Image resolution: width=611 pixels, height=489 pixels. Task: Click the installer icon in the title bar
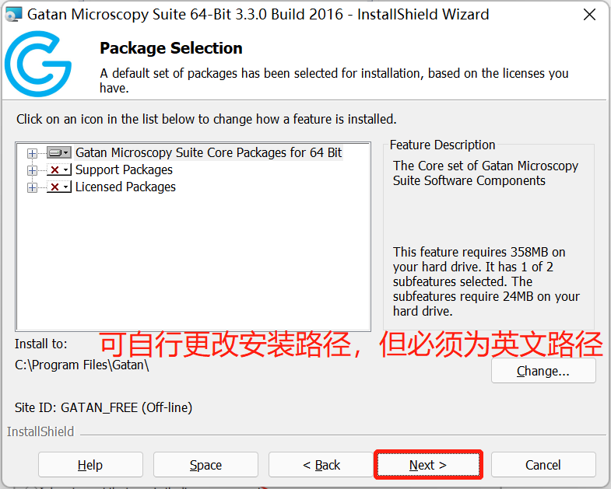pyautogui.click(x=13, y=15)
